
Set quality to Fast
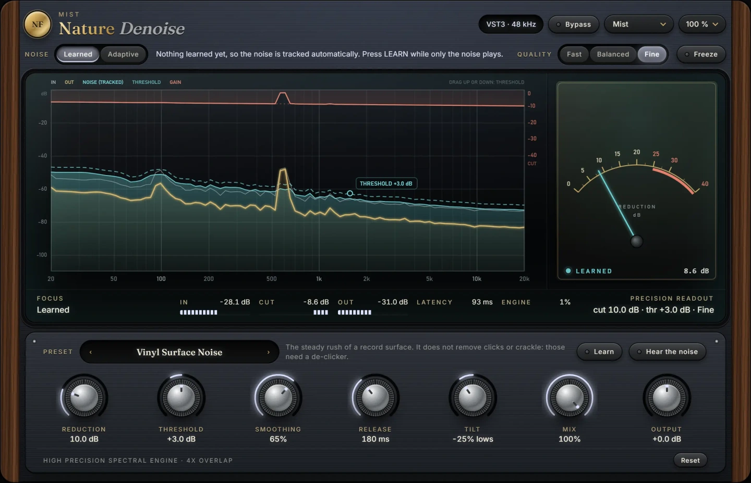[574, 54]
